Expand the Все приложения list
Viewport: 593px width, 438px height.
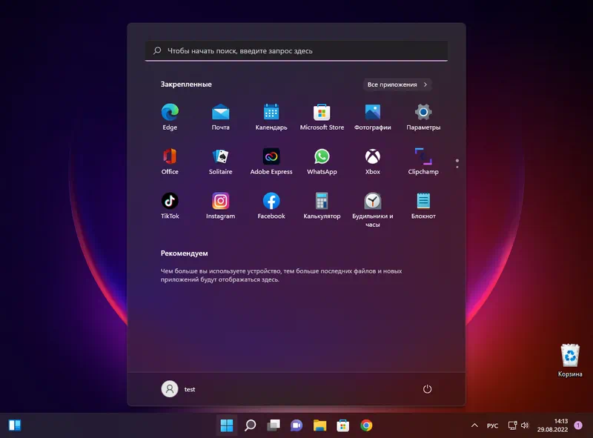coord(397,84)
